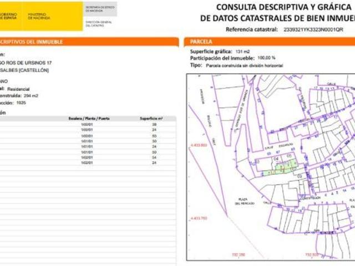This screenshot has height=266, width=355.
Task: Click the Superficie m² column header
Action: coord(151,119)
